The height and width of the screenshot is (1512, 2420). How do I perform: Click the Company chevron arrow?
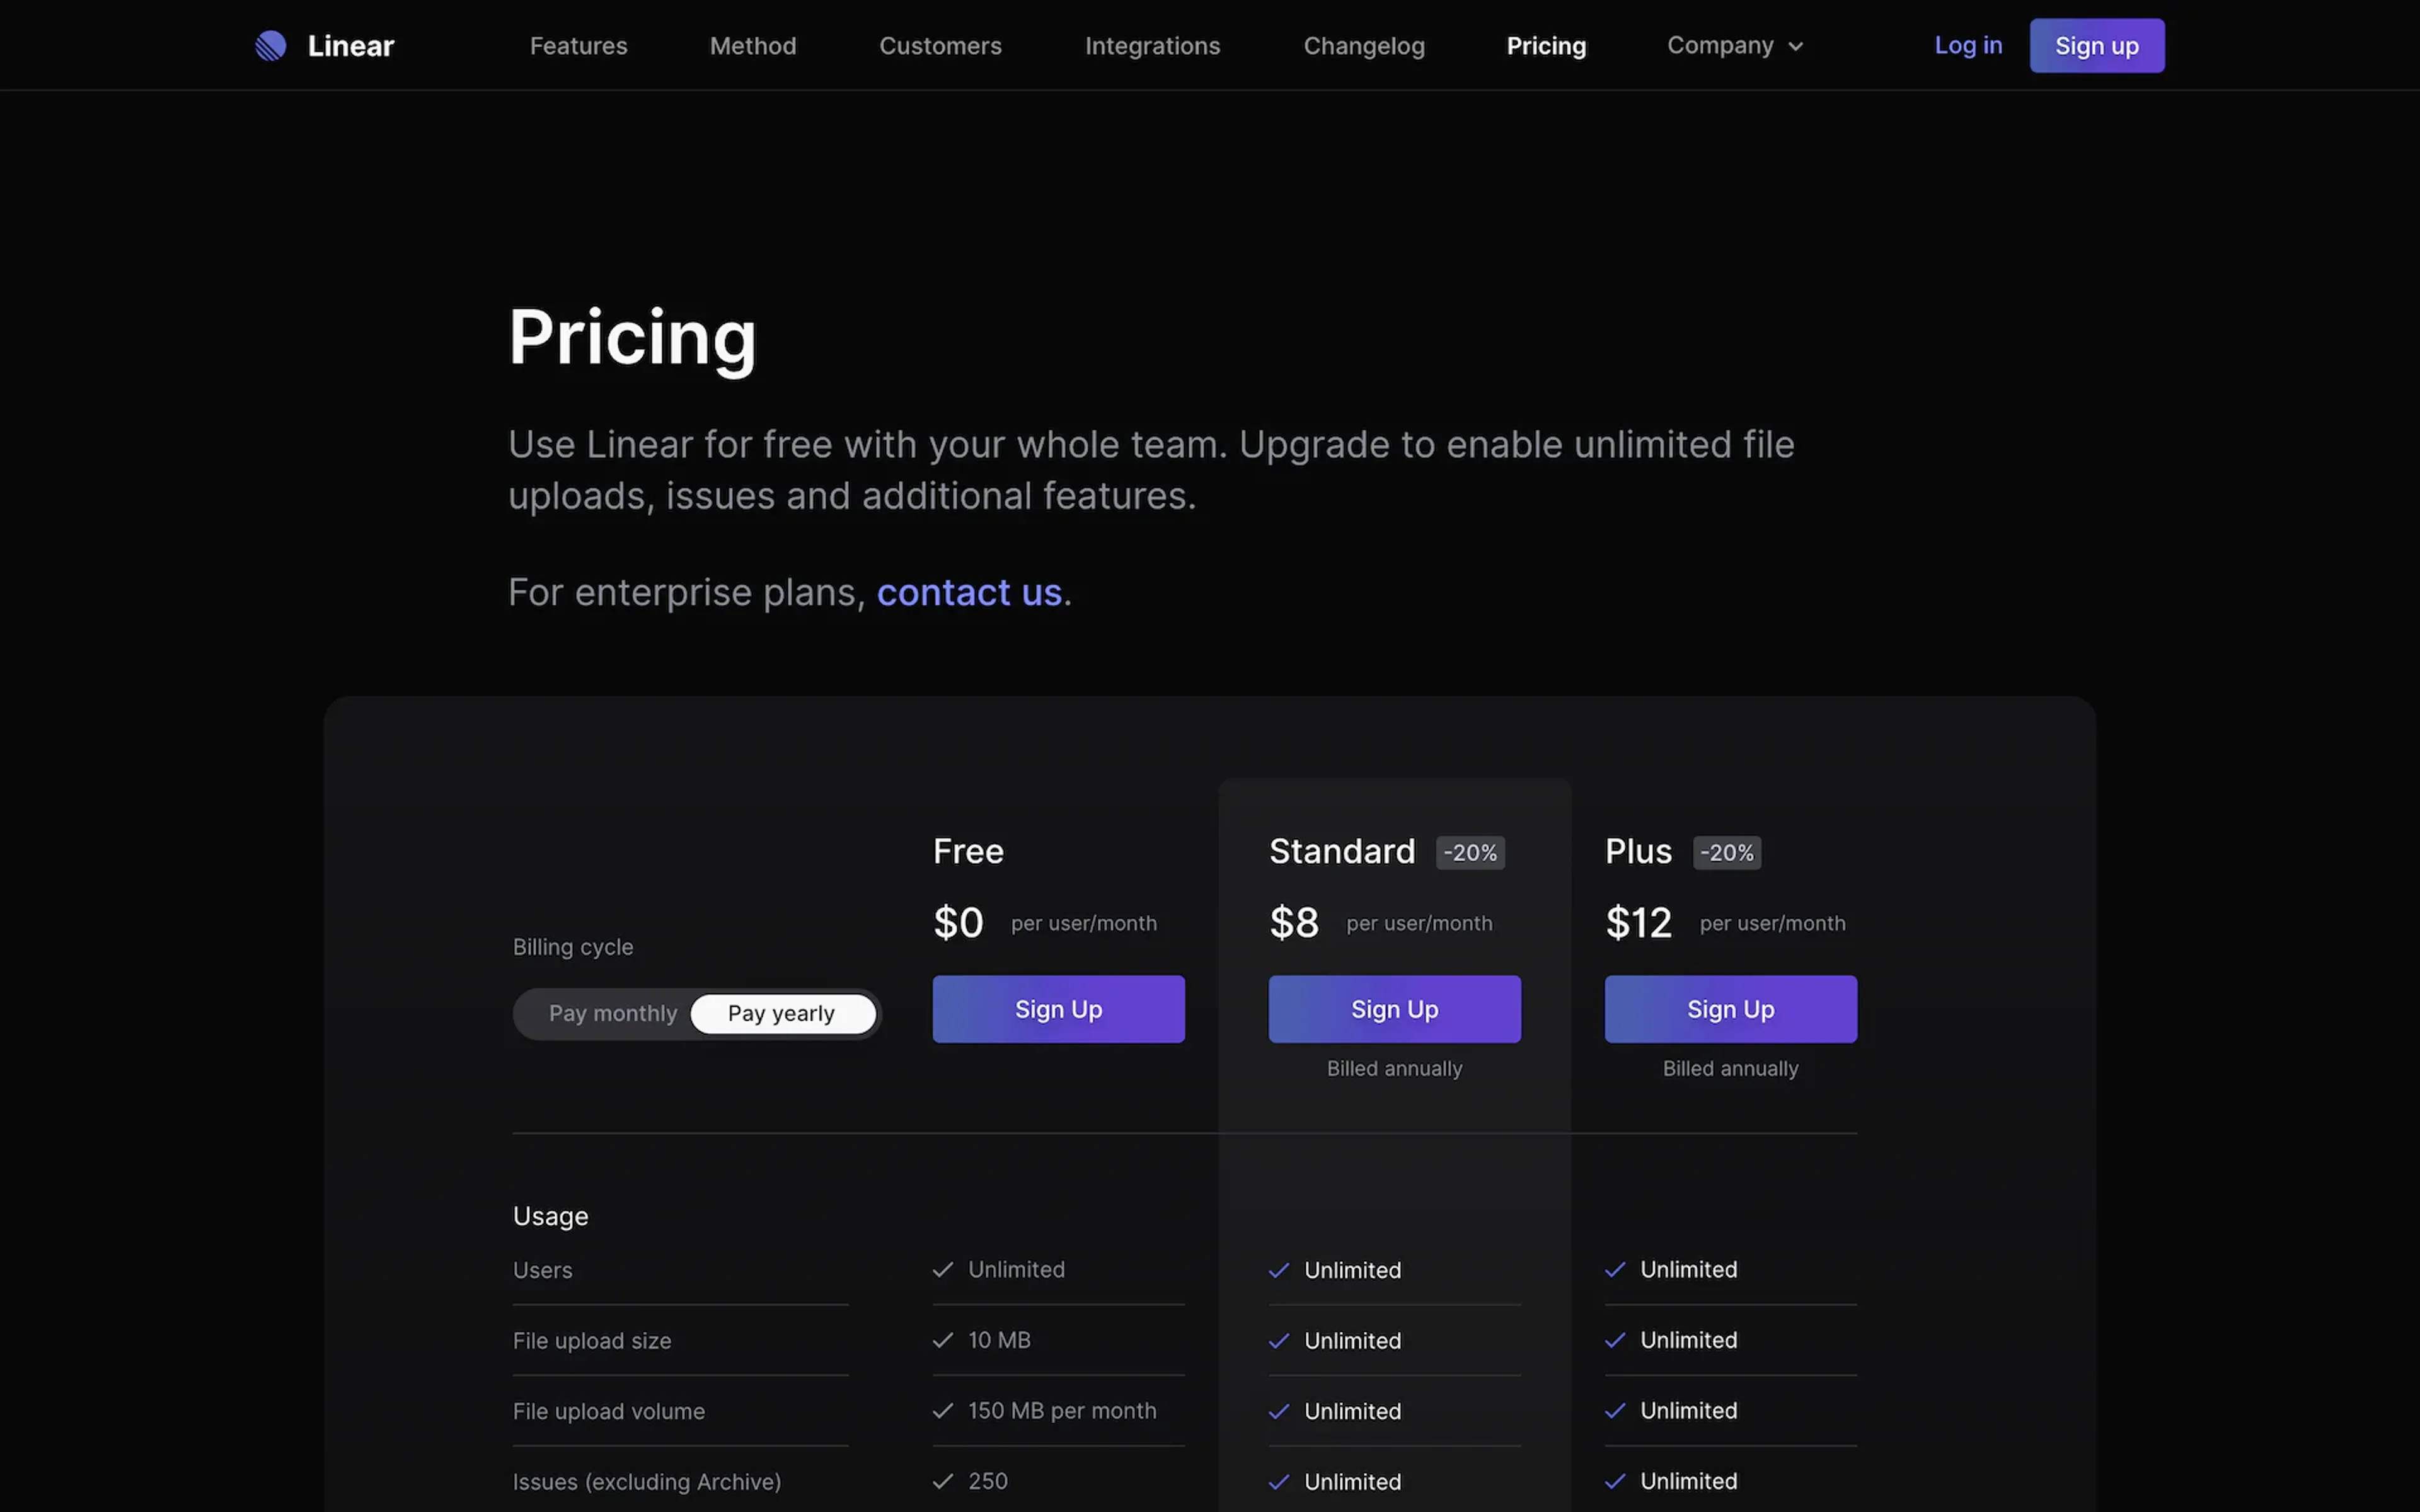tap(1796, 46)
